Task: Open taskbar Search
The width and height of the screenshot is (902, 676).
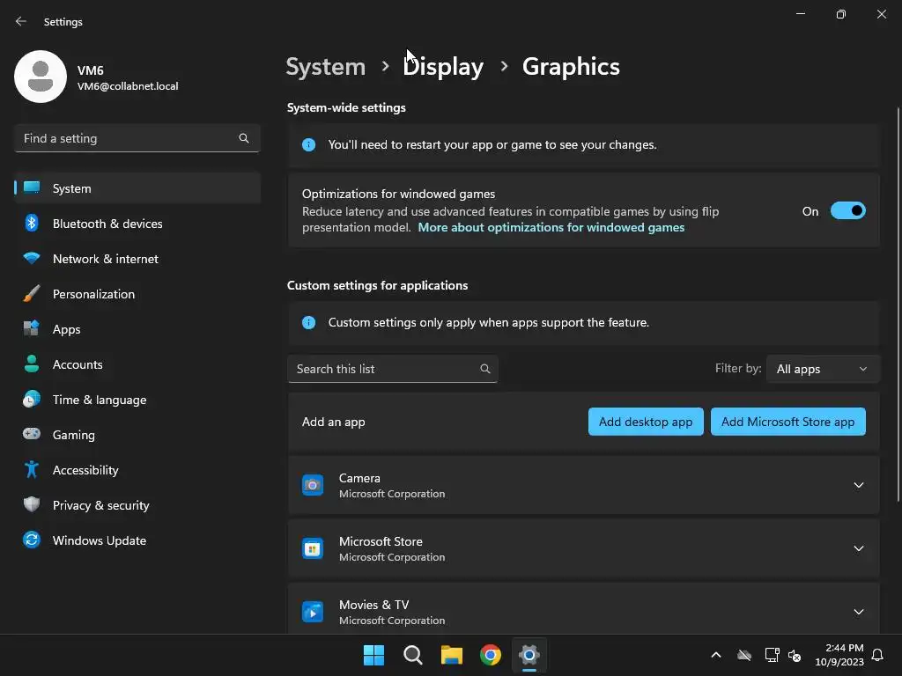Action: point(412,655)
